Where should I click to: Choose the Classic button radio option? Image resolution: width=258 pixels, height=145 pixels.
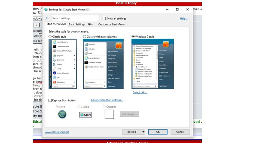coord(78,107)
